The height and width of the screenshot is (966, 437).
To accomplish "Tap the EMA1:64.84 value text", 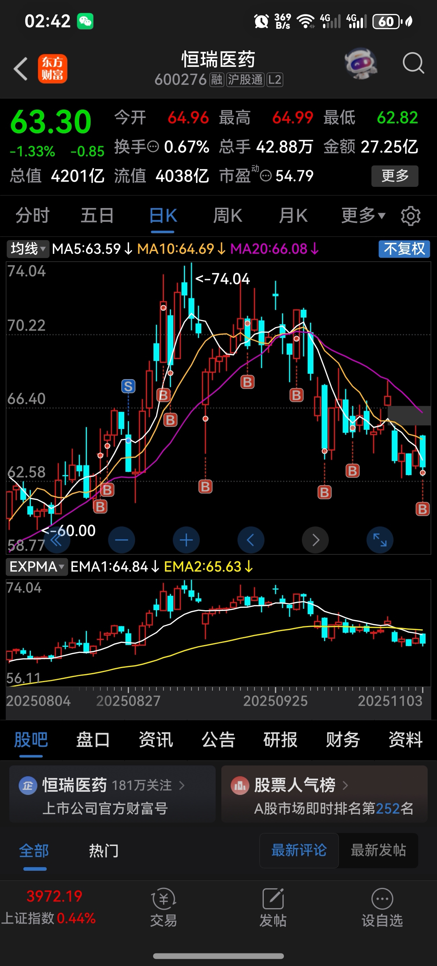I will [115, 567].
